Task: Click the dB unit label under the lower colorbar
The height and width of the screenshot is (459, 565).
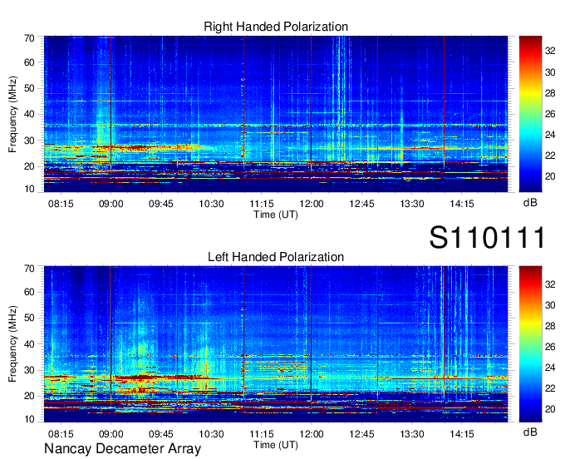Action: coord(530,432)
